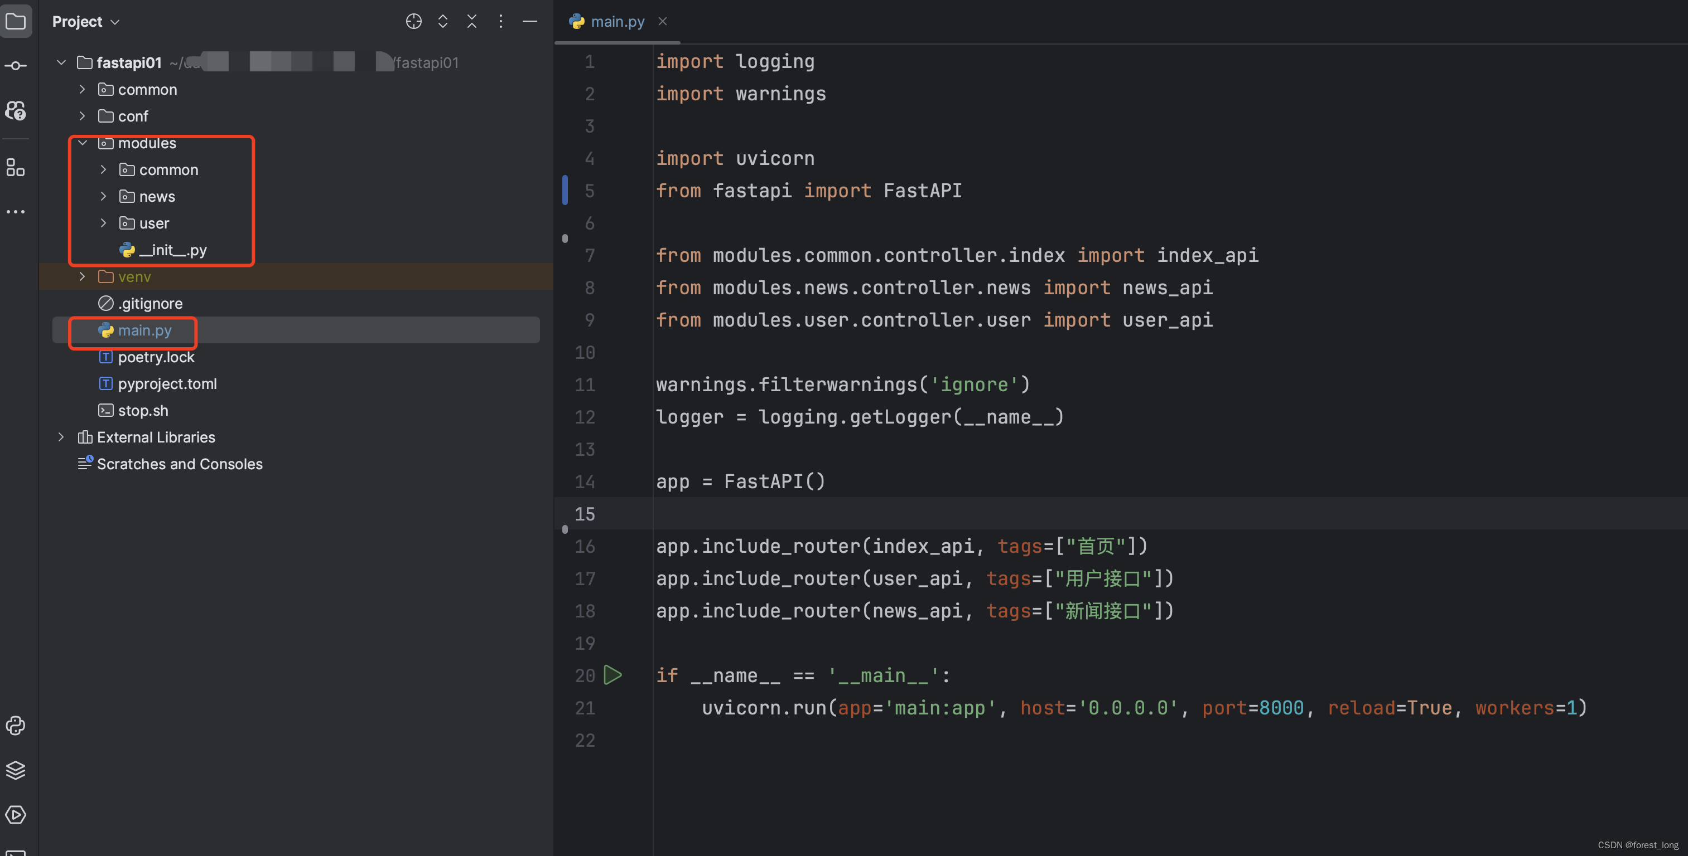Close the main.py editor tab

[x=663, y=22]
